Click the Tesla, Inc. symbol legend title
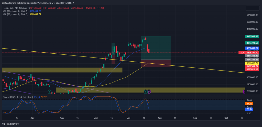 pyautogui.click(x=15, y=8)
